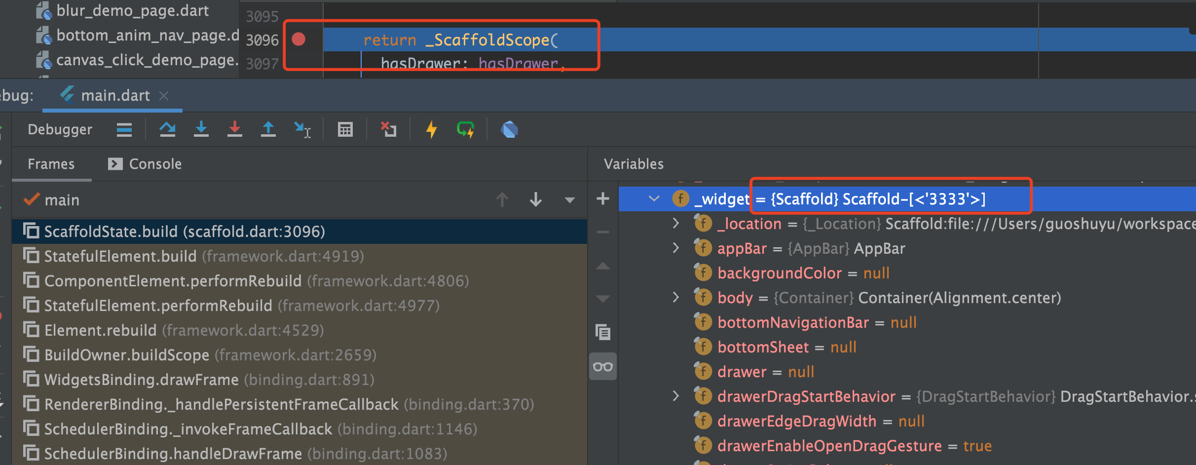Select the SchedulerBinding.handleDrawFrame frame
The width and height of the screenshot is (1196, 465).
299,454
